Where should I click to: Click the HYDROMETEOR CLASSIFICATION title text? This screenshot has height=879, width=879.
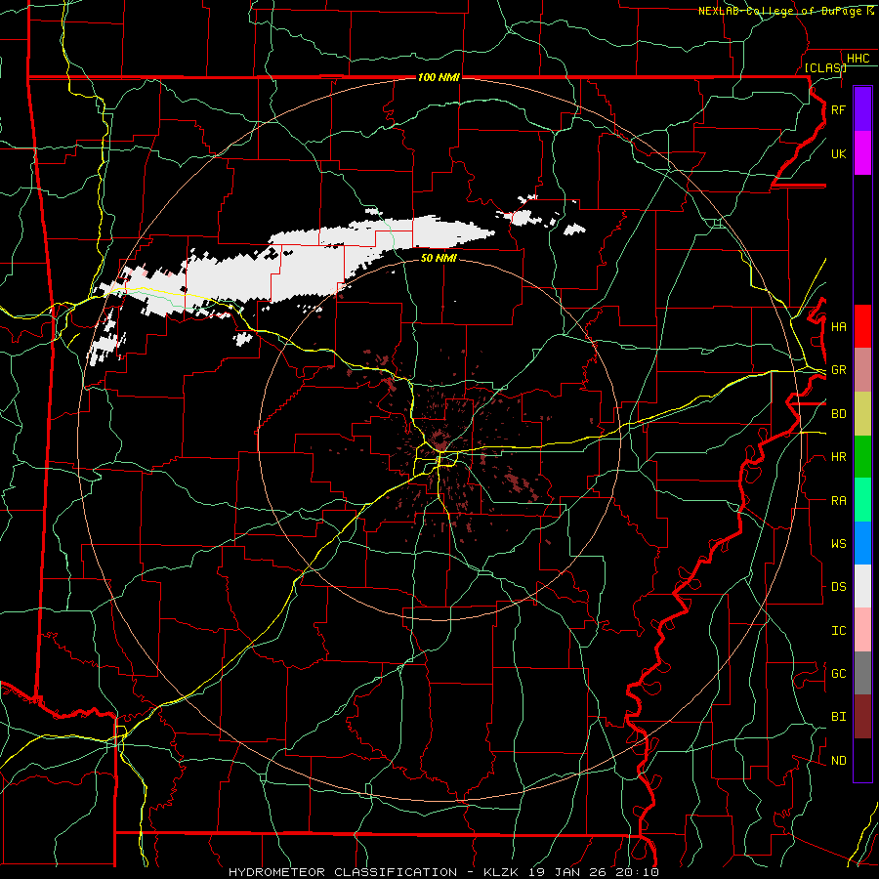343,872
